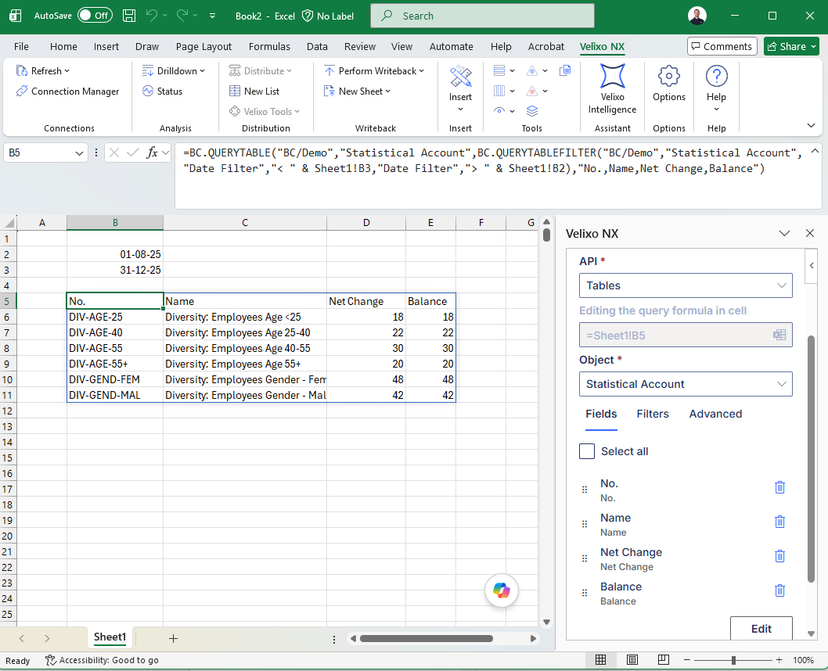Open the dropdown arrow next to eye tool
828x671 pixels.
(513, 111)
